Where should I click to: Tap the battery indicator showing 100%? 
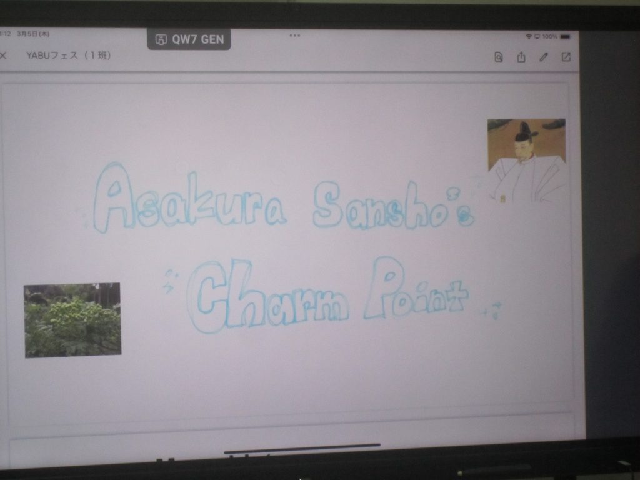[x=564, y=37]
